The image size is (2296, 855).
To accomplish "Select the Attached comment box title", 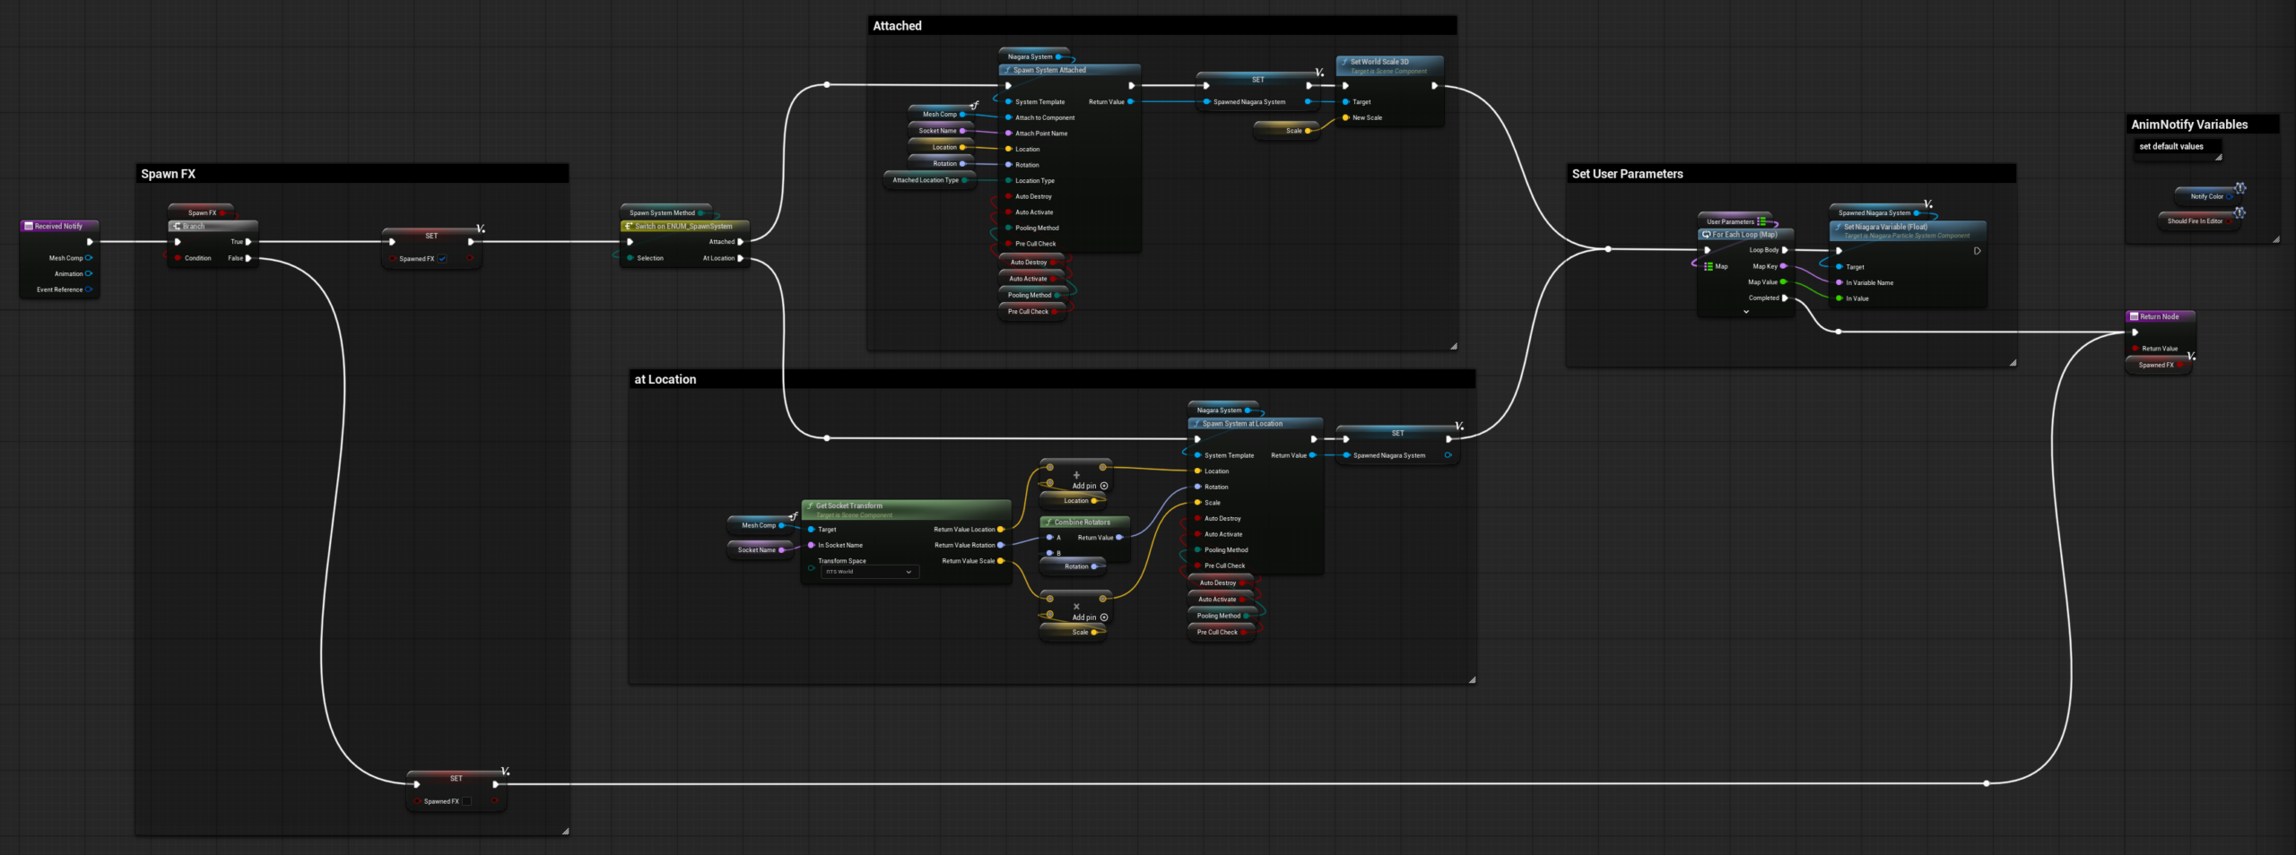I will click(x=897, y=26).
